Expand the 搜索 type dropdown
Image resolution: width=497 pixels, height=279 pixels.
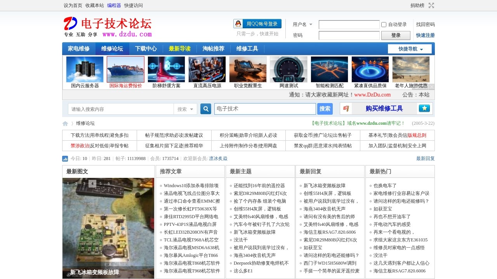[x=185, y=109]
